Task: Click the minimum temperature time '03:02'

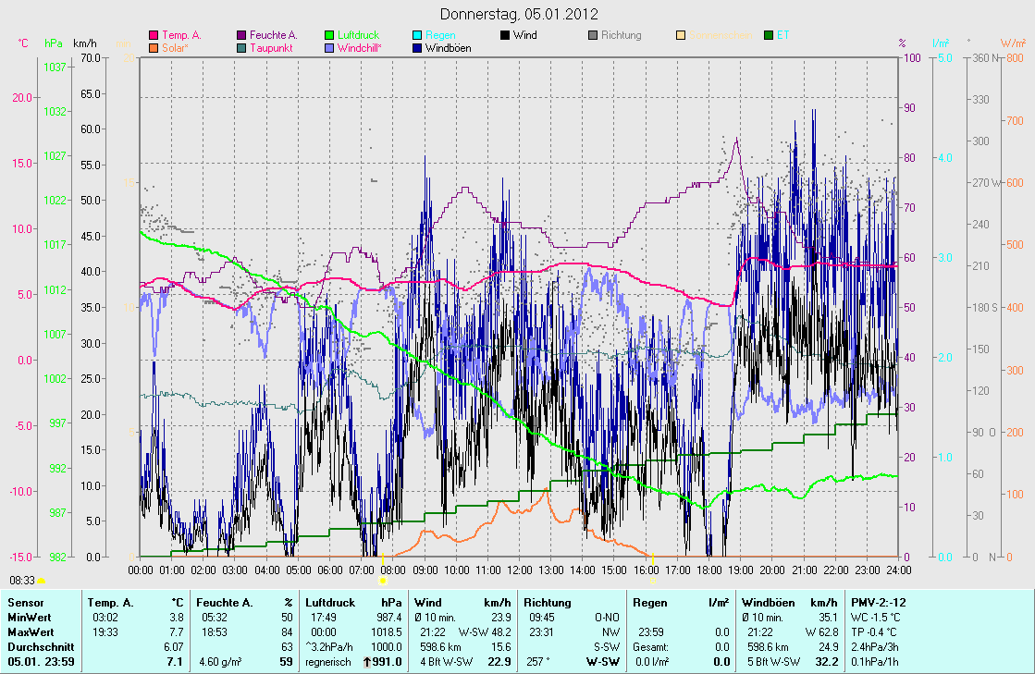Action: pos(105,618)
